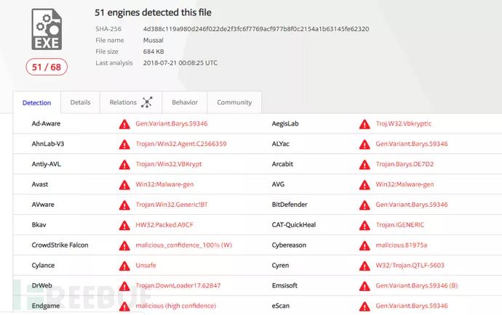Click the alert icon for Cybereason result
The image size is (502, 315).
[364, 245]
